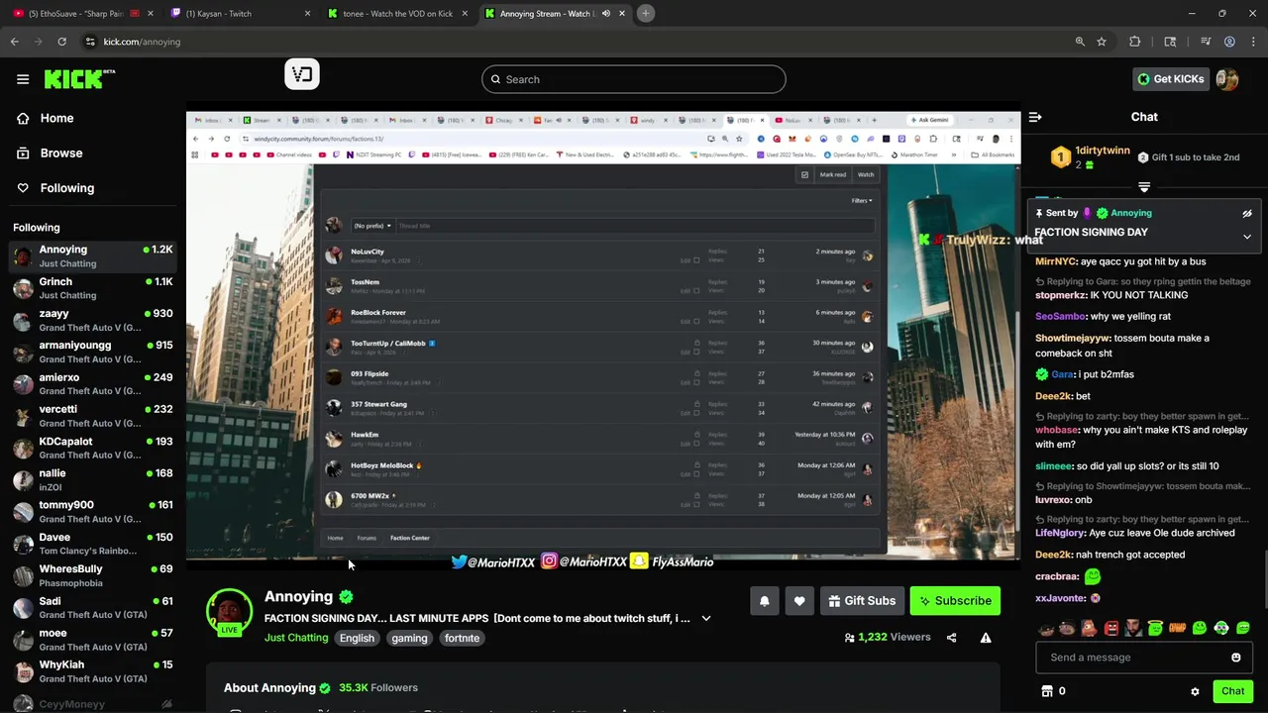The height and width of the screenshot is (713, 1268).
Task: Reload the page with the refresh icon
Action: coord(61,42)
